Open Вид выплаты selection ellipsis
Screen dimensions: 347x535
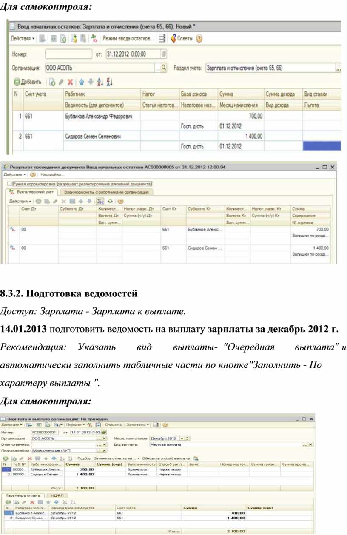pos(305,444)
